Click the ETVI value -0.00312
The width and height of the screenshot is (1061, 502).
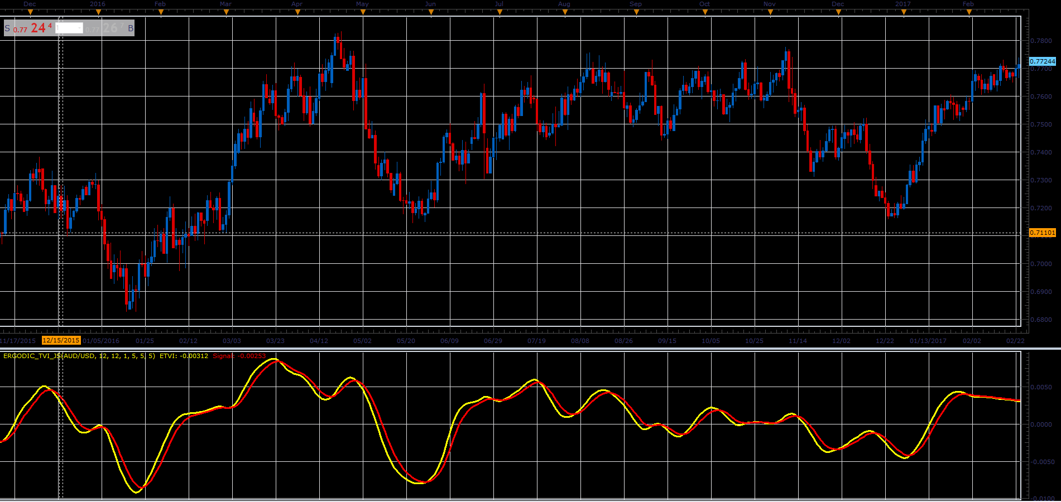click(184, 356)
